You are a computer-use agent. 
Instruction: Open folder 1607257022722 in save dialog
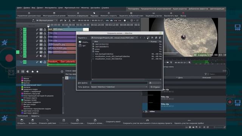(102, 44)
